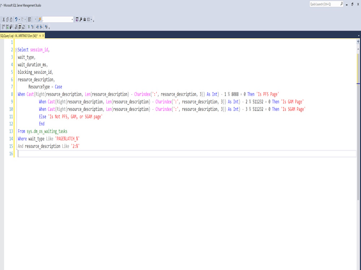Click the editor split-window handle
Viewport: 361px width, 270px height.
358,41
